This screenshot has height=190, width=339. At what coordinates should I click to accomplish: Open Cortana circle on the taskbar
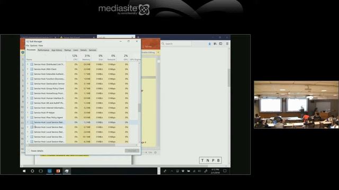(x=32, y=171)
